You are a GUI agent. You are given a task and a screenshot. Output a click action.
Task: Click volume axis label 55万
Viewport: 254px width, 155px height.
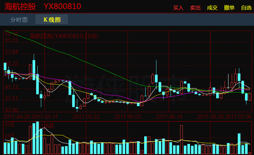[10, 125]
